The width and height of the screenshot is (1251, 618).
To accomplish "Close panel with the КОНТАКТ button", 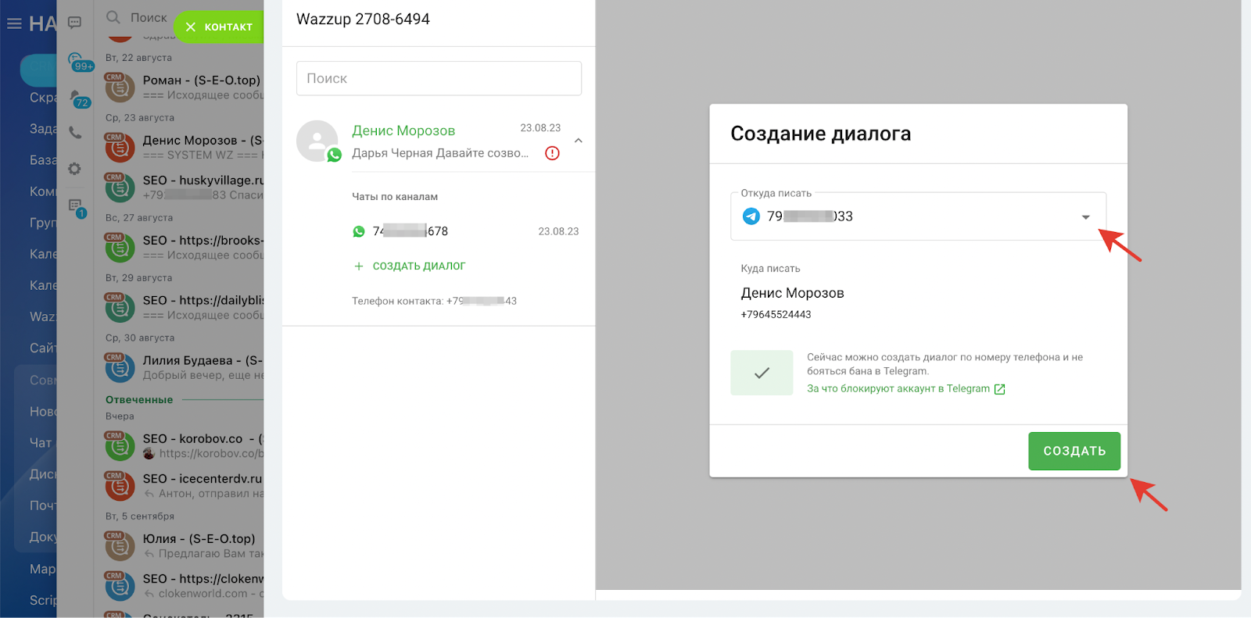I will point(219,27).
